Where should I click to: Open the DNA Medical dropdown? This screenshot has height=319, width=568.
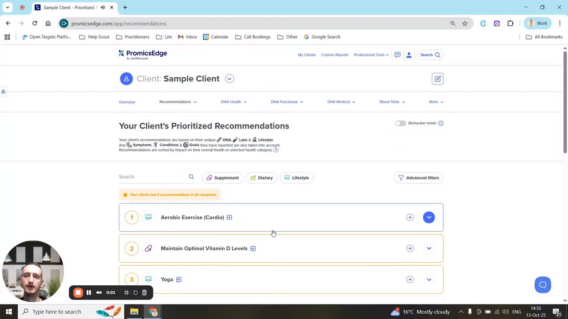[341, 102]
